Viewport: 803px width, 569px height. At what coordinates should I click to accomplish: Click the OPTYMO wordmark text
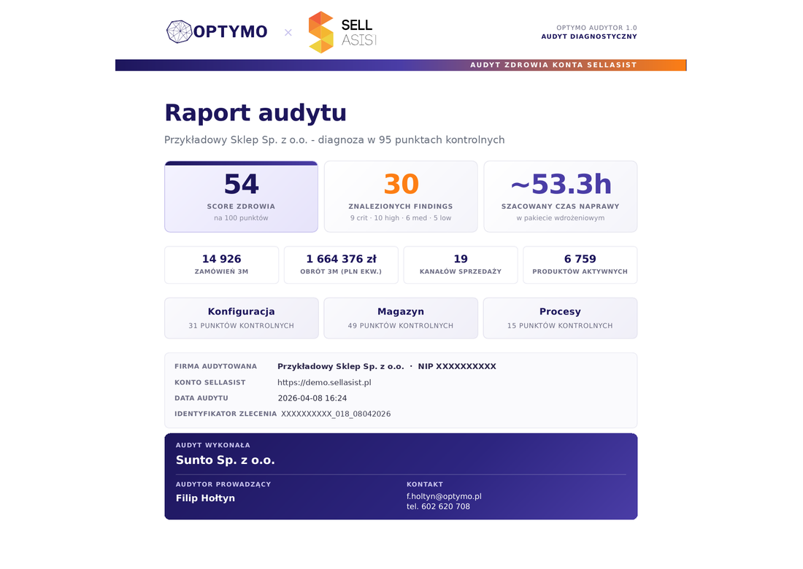231,31
